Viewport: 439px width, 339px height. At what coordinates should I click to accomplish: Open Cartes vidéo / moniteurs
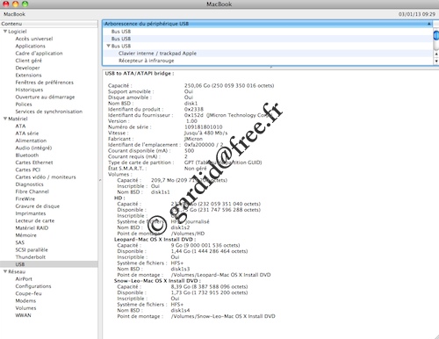click(x=46, y=177)
